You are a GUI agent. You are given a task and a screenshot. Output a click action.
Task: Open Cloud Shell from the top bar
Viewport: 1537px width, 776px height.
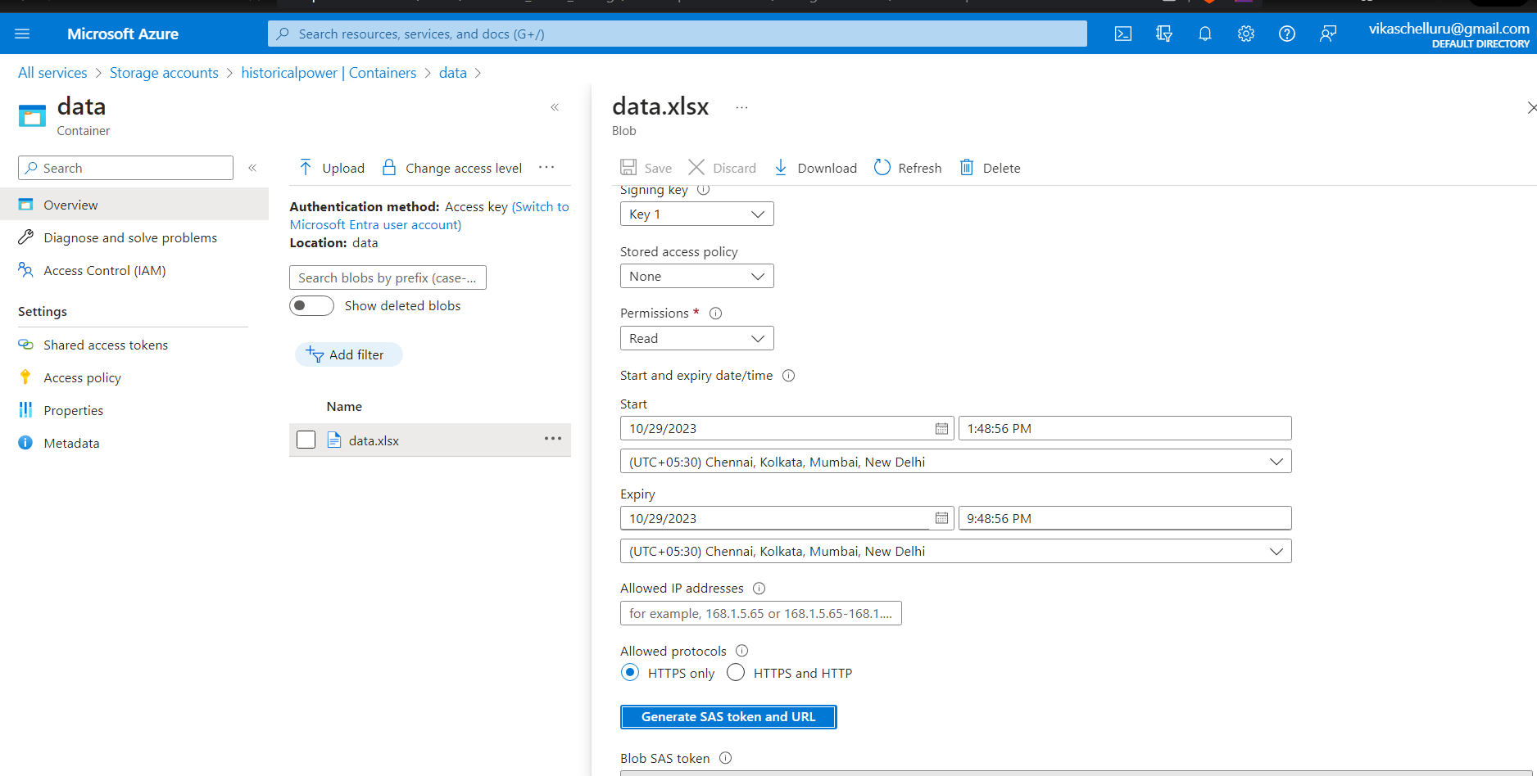(1123, 34)
